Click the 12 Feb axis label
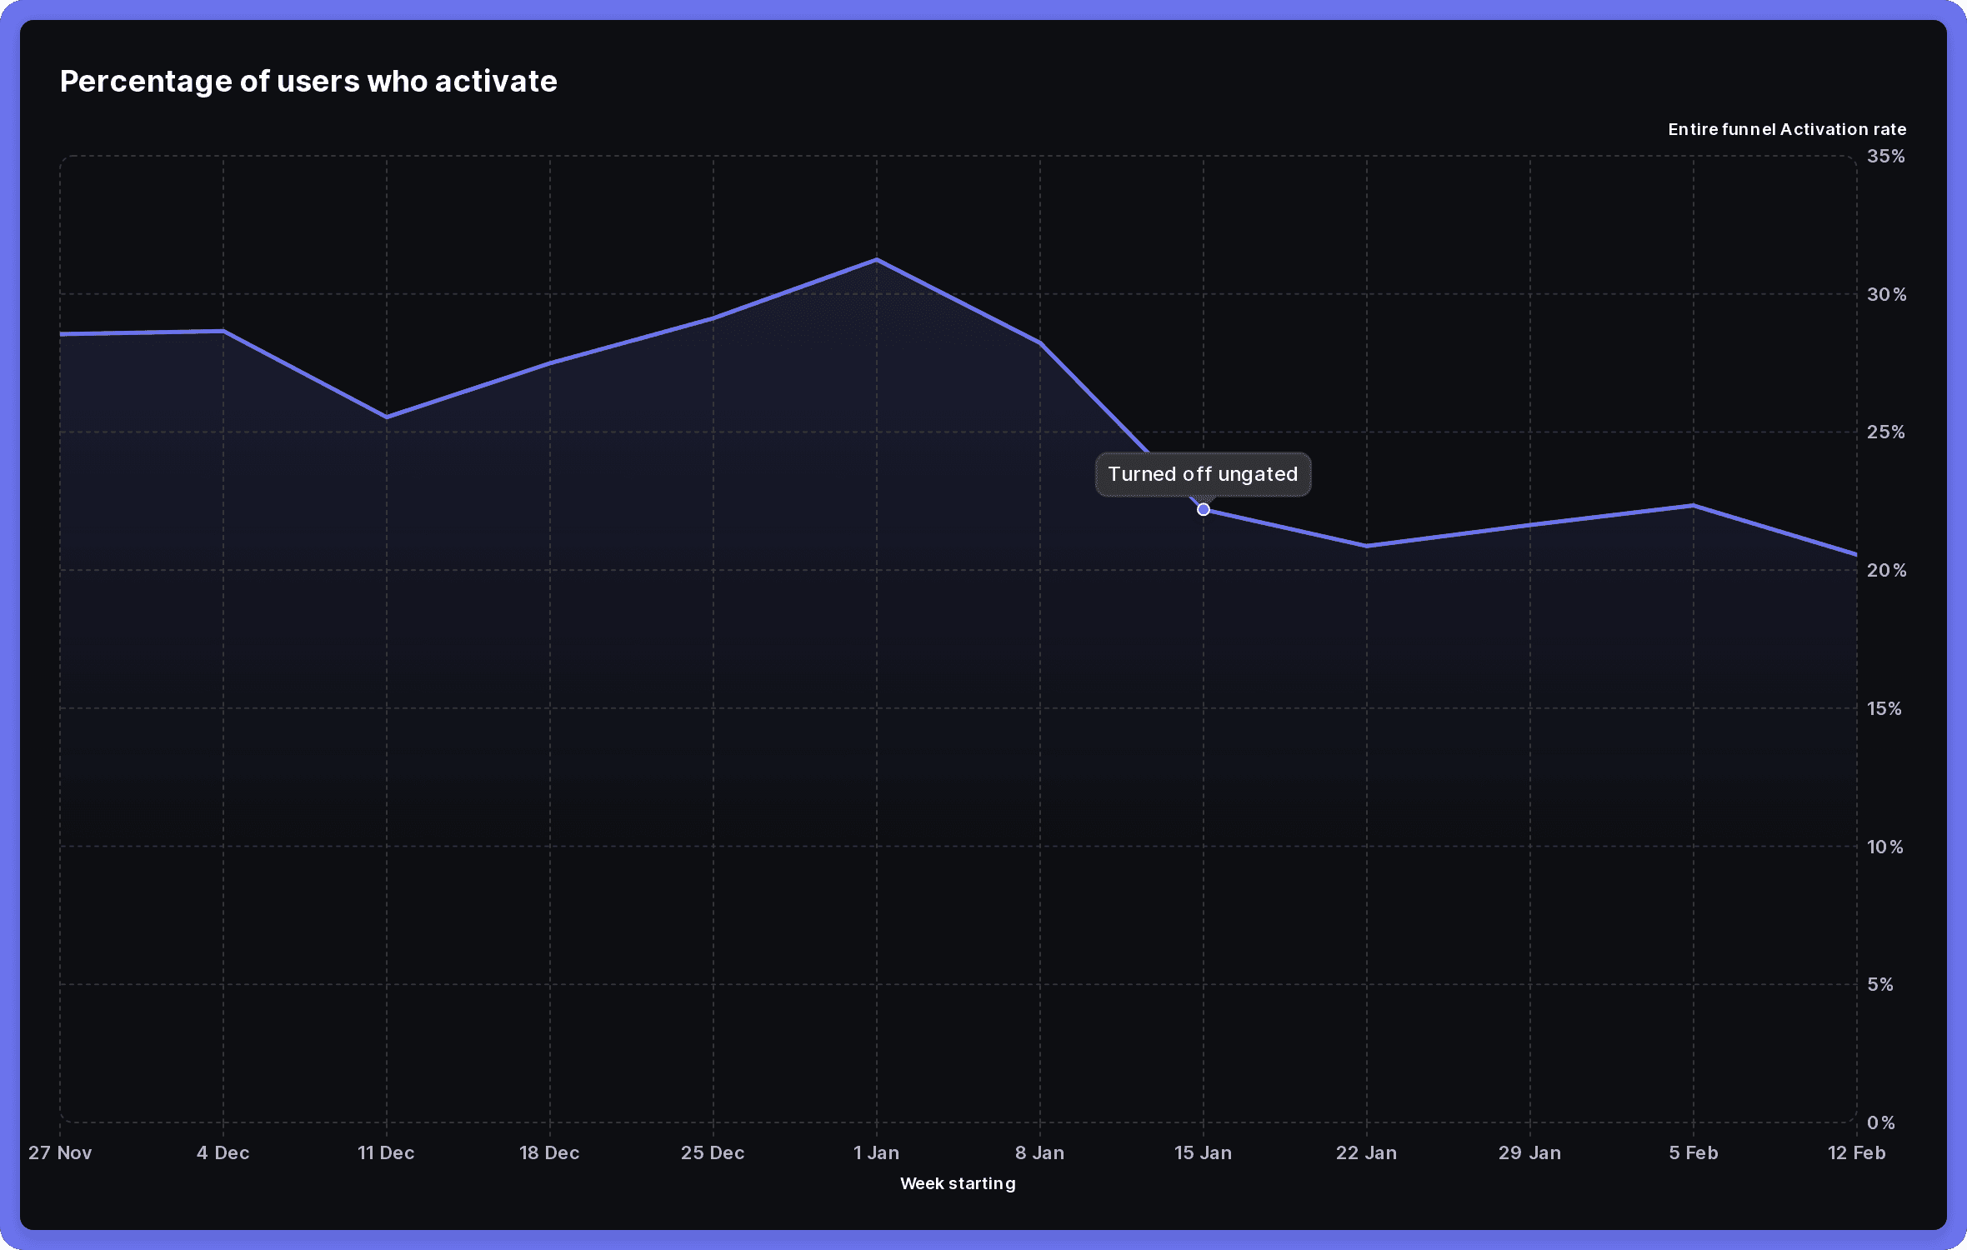Image resolution: width=1967 pixels, height=1250 pixels. point(1857,1152)
